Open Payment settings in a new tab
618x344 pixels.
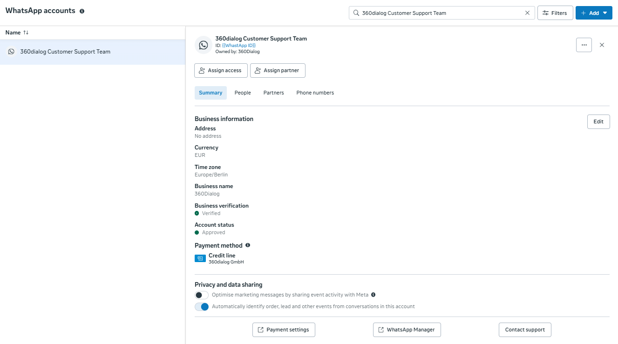(284, 330)
